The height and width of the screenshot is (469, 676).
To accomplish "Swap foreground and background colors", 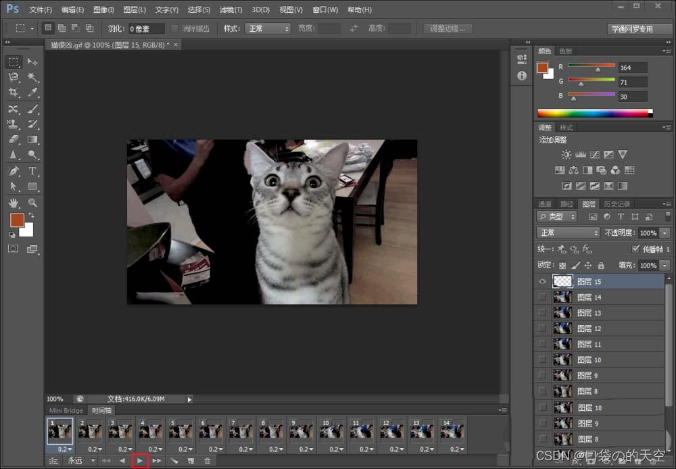I will coord(31,215).
